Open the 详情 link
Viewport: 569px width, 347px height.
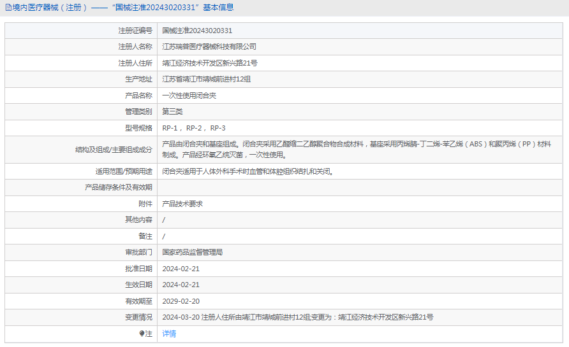click(x=169, y=334)
